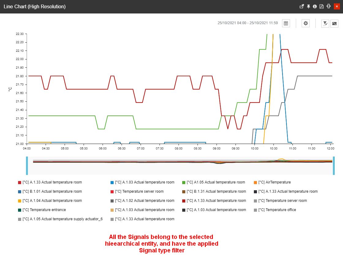Pin the Line Chart widget
The height and width of the screenshot is (261, 343).
308,6
